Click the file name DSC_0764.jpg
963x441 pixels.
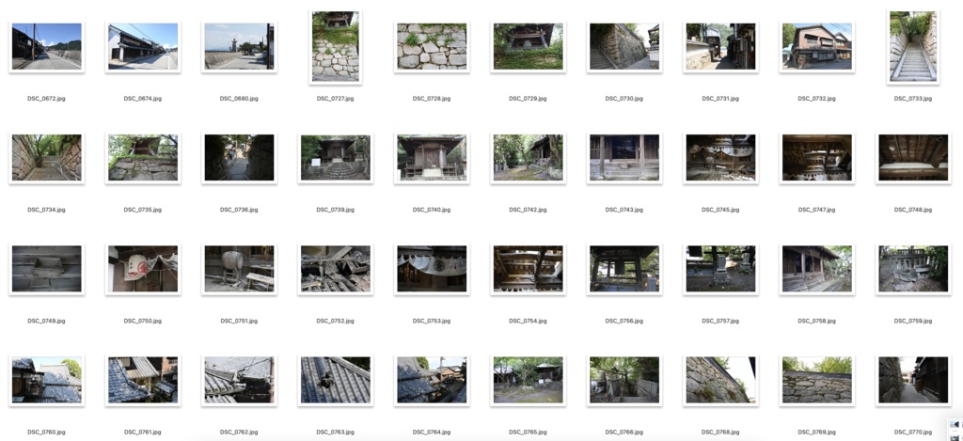tap(432, 432)
